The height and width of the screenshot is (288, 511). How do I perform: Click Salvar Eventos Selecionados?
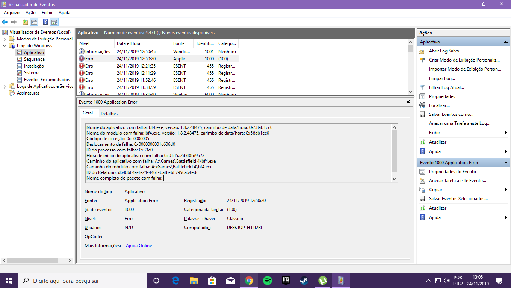[458, 199]
